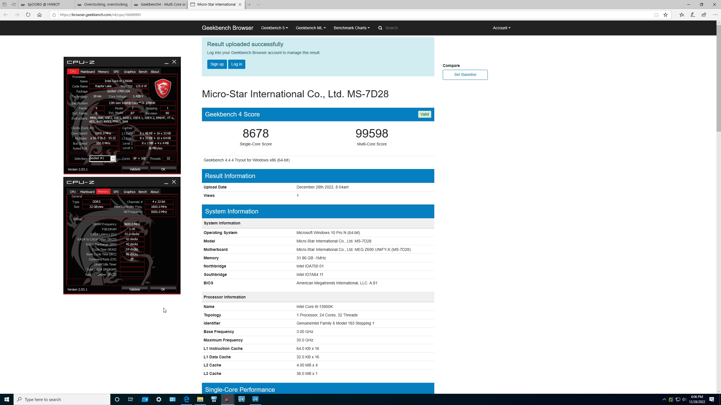Switch to Overclocking, overclocking tab
This screenshot has height=405, width=721.
coord(103,4)
